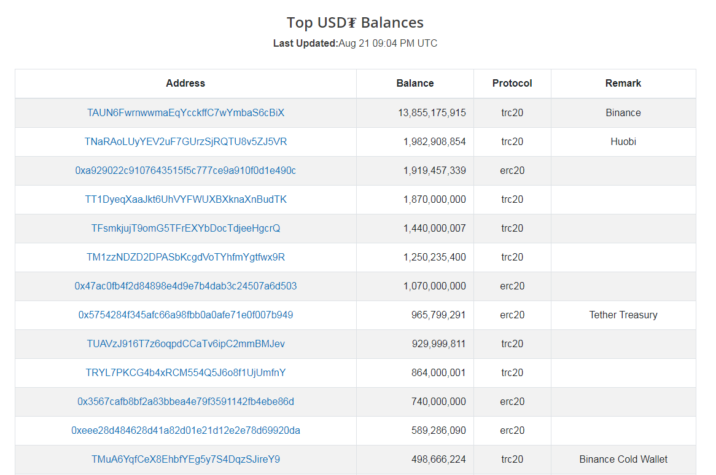Click the Binance remark cell

623,113
